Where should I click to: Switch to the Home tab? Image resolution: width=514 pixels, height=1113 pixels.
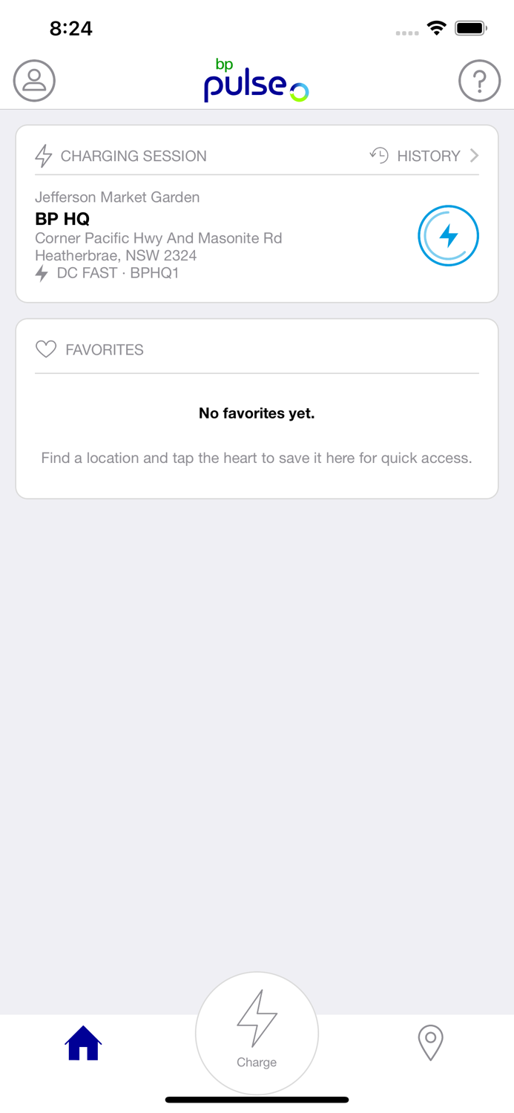pos(83,1043)
